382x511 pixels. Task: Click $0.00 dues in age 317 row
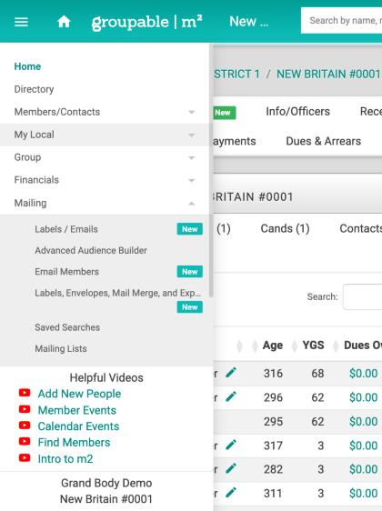click(364, 446)
